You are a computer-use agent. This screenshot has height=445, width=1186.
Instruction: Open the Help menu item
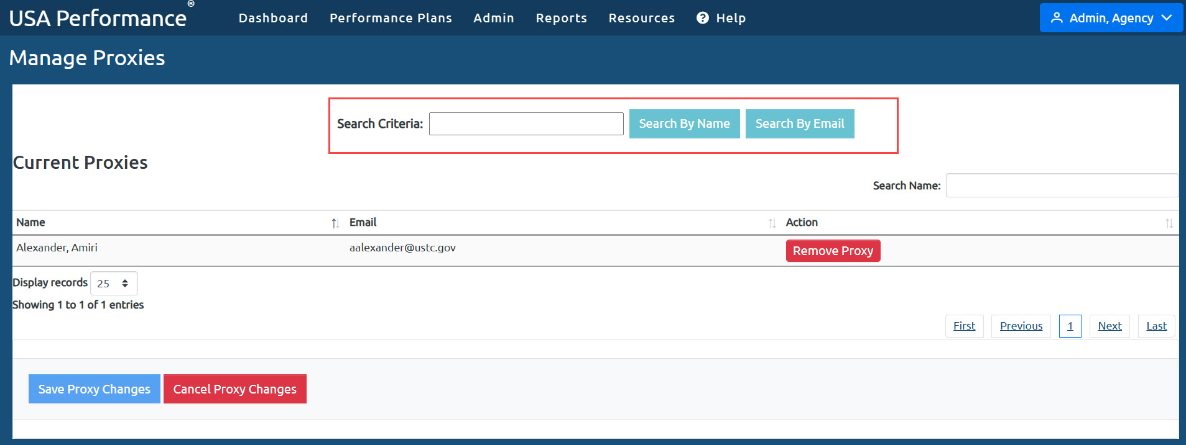(x=721, y=18)
